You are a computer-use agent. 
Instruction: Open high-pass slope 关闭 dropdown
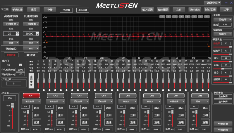11,43
